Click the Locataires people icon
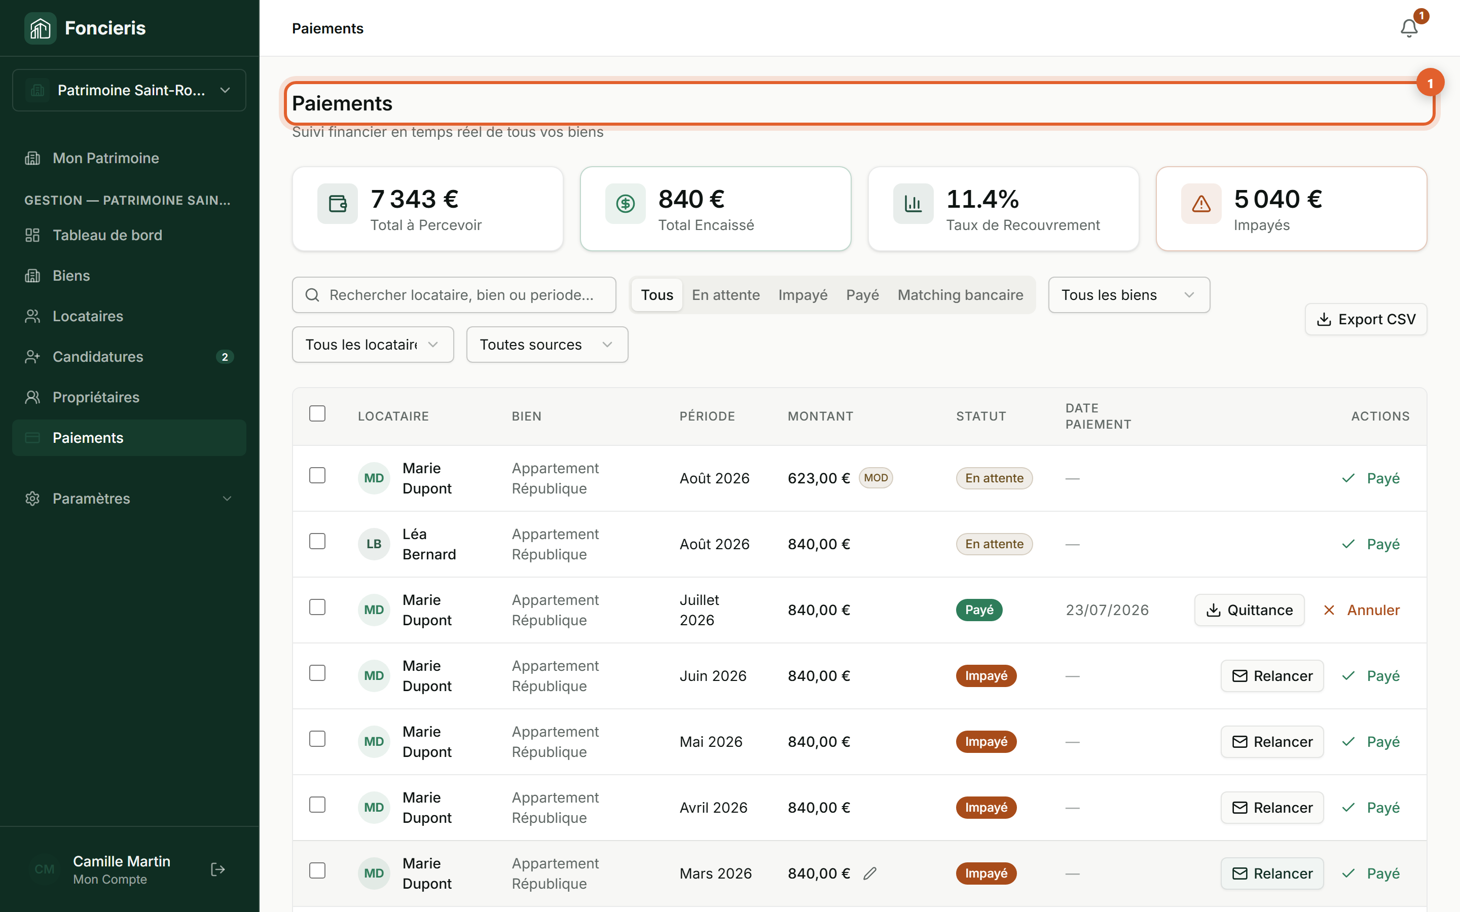The height and width of the screenshot is (912, 1460). 32,316
